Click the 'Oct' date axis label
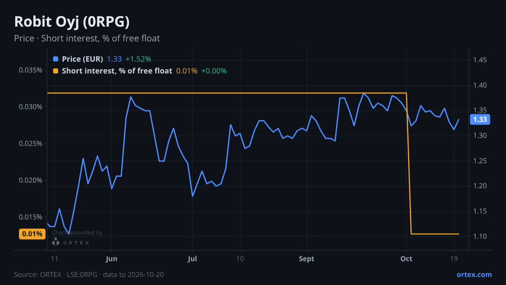The height and width of the screenshot is (285, 506). click(406, 259)
